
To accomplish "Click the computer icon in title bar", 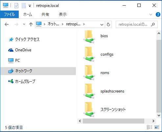I will click(x=6, y=5).
